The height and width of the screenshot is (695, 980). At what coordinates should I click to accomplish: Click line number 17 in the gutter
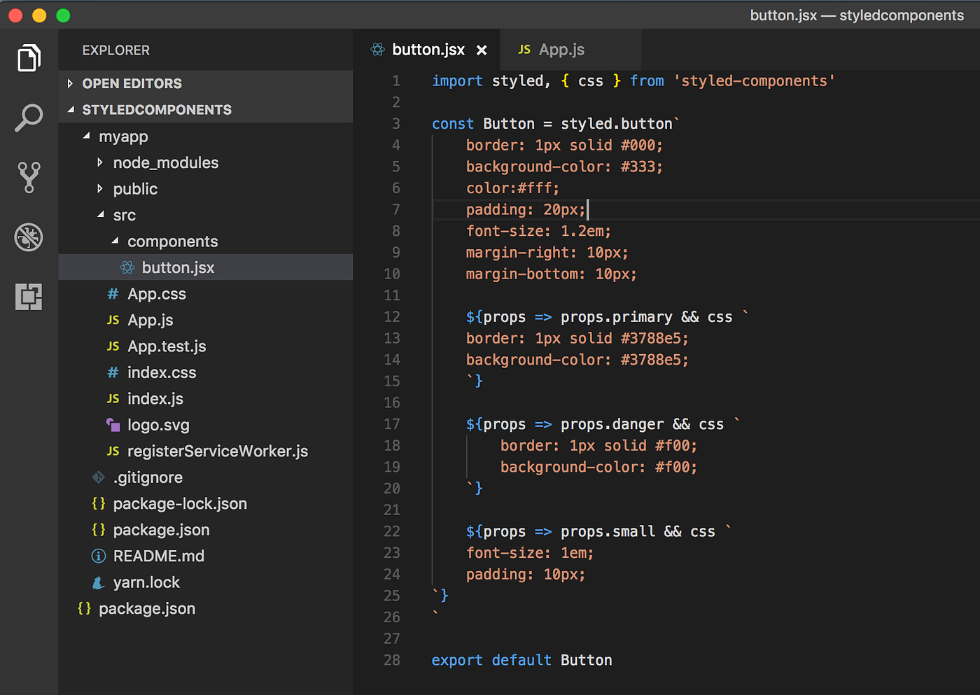[x=392, y=424]
